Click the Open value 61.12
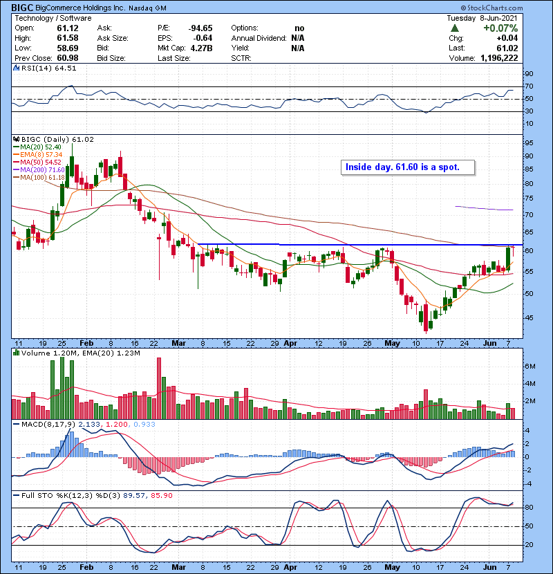 point(68,28)
